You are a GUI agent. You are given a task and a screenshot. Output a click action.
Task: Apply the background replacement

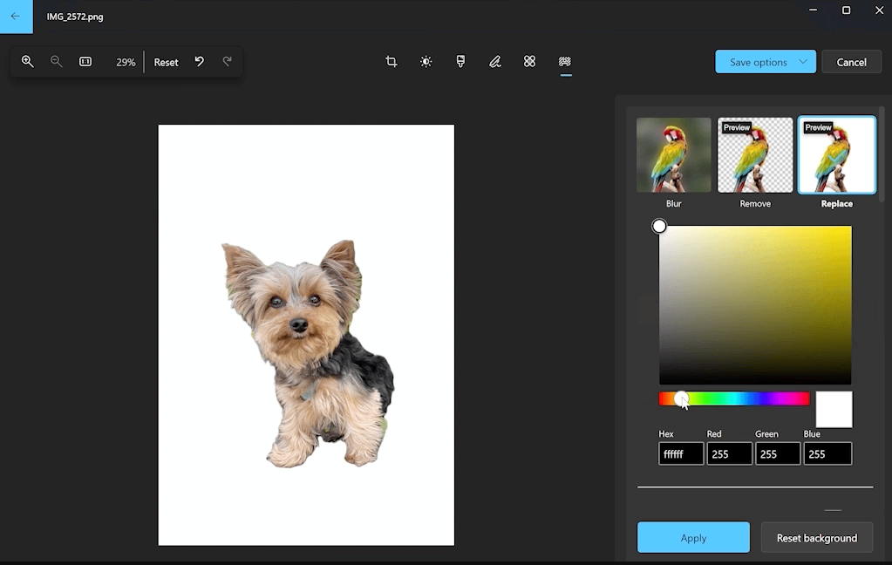pos(693,538)
